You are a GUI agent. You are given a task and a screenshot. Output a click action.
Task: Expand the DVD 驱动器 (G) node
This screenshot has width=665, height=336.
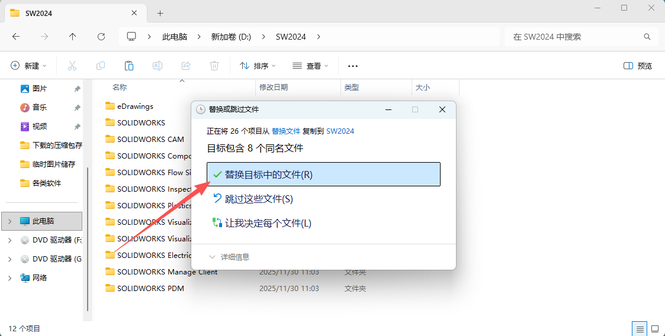(x=9, y=259)
